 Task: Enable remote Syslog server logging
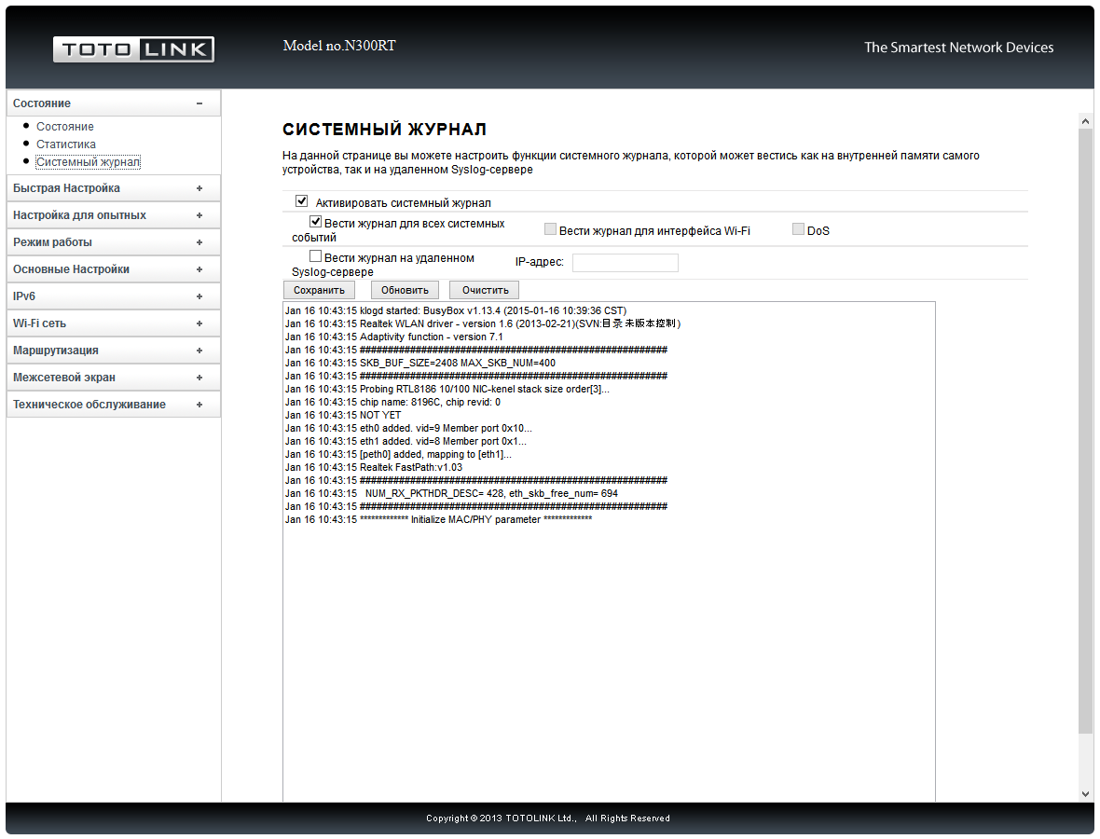click(x=316, y=256)
